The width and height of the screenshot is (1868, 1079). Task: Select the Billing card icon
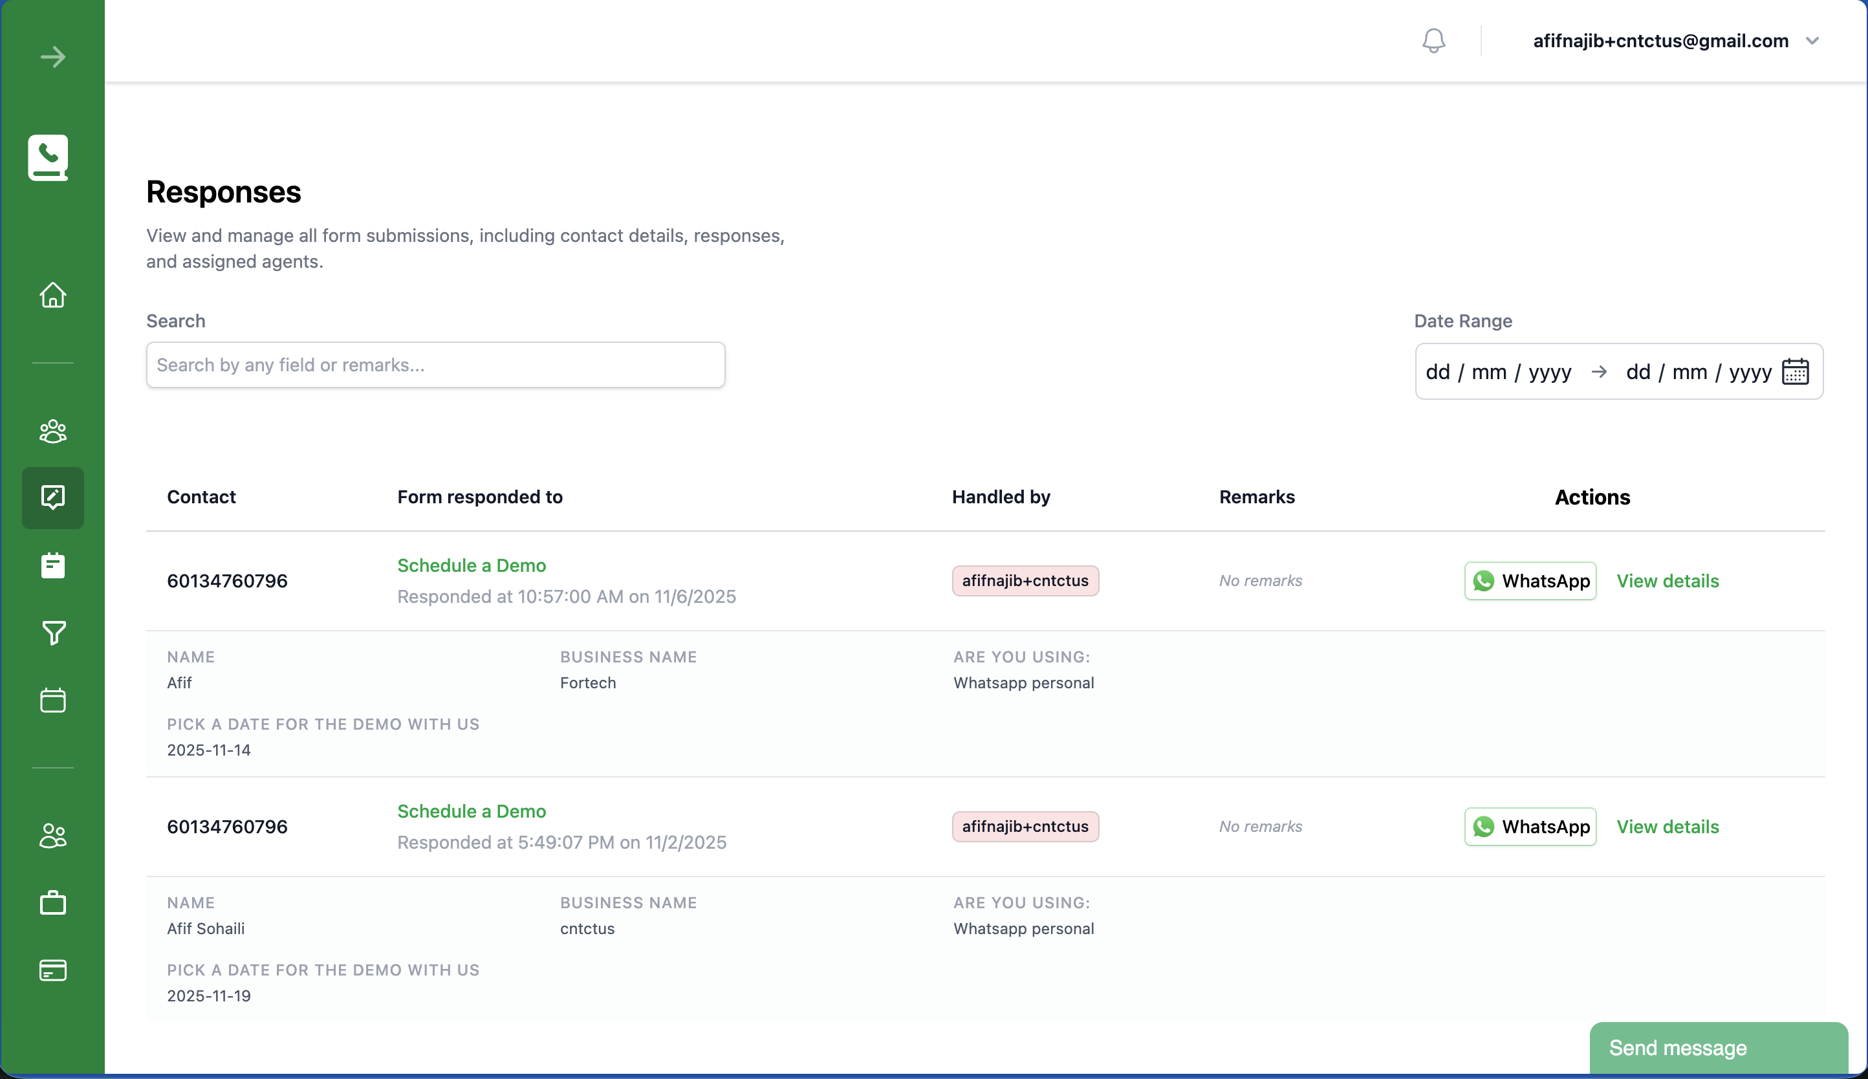[52, 970]
